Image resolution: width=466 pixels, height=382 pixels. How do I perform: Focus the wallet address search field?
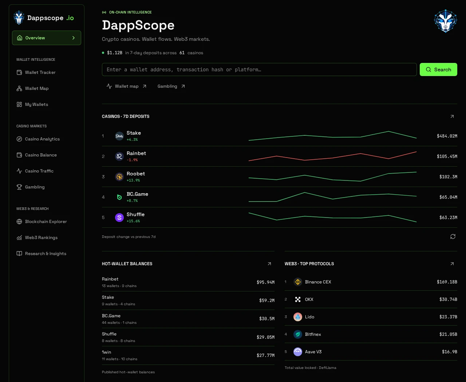point(259,69)
